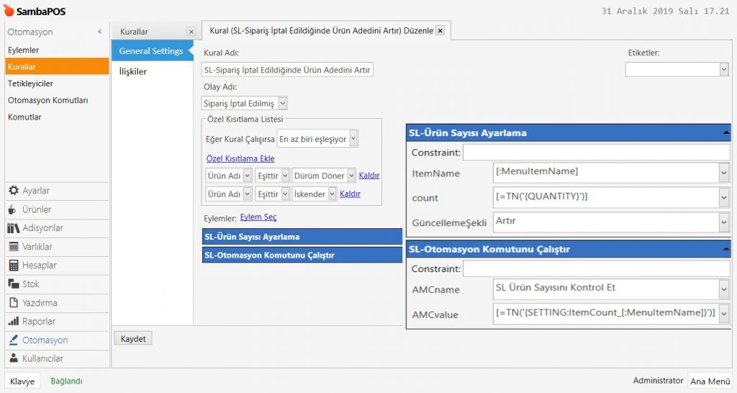The image size is (737, 393).
Task: Expand the Olay Adı dropdown
Action: click(x=282, y=104)
